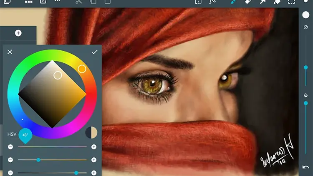This screenshot has height=176, width=313.
Task: Confirm the color with the checkmark
Action: 95,52
